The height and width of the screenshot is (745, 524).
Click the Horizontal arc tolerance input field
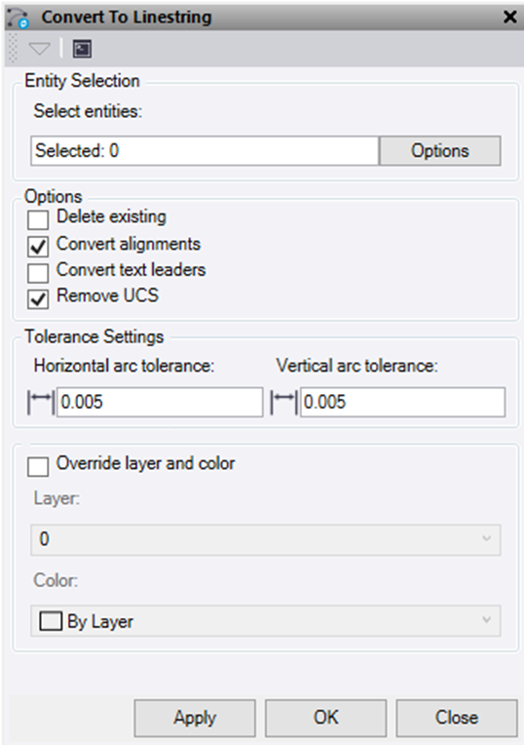pos(160,402)
